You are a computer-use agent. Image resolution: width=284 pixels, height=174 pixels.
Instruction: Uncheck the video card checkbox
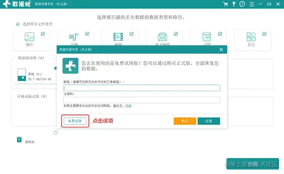131,34
